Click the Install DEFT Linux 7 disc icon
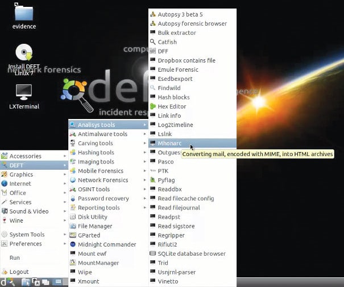This screenshot has width=344, height=287. 24,52
